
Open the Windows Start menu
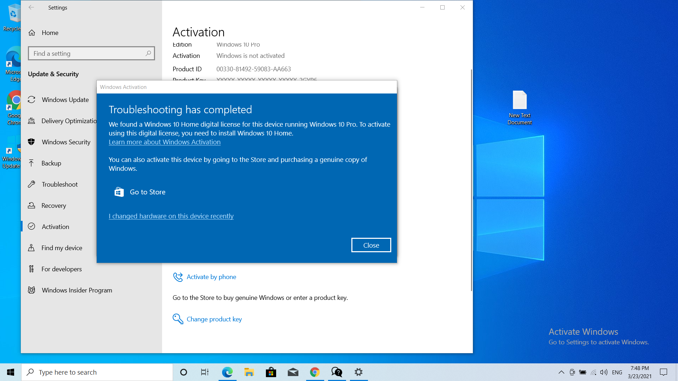11,372
